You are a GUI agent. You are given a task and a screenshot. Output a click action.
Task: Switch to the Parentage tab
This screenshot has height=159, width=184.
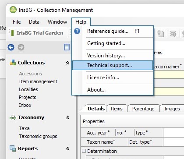coord(143,109)
